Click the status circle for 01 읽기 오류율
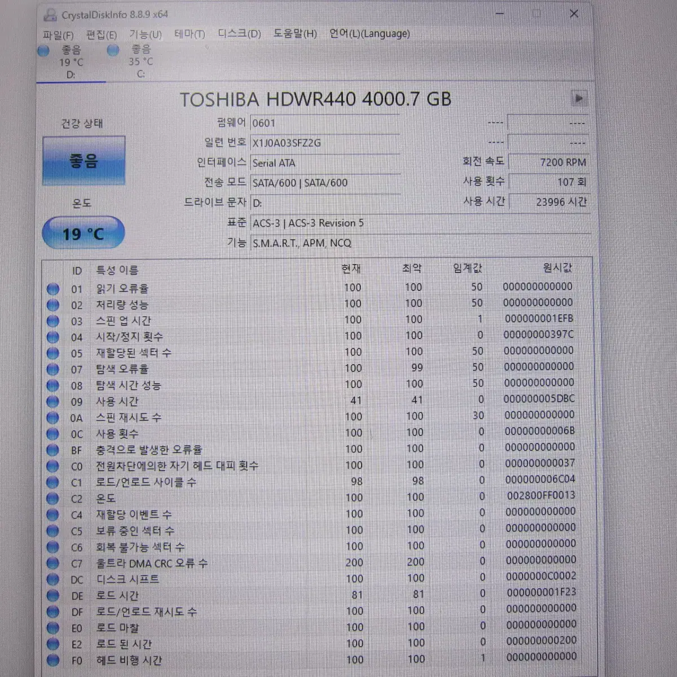677x677 pixels. pos(53,289)
